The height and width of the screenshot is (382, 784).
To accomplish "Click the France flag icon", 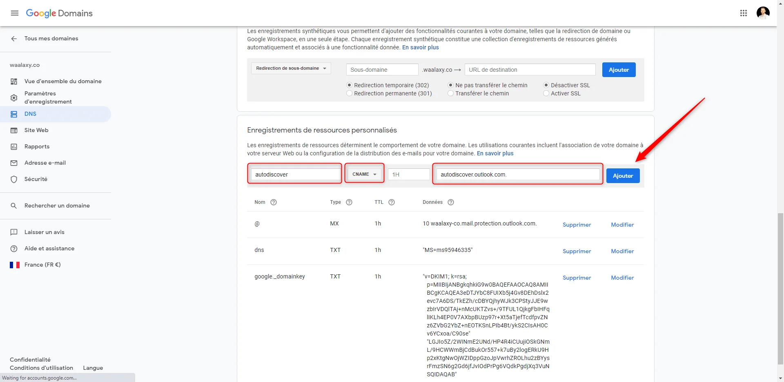I will pos(15,265).
